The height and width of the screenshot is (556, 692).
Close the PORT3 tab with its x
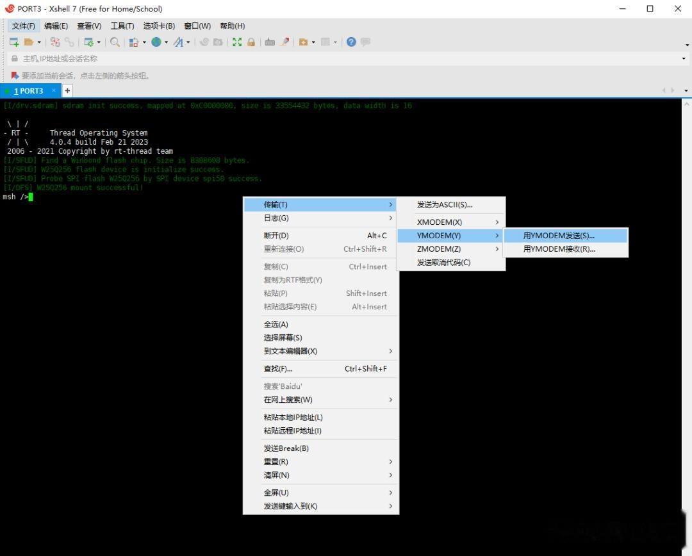[54, 90]
